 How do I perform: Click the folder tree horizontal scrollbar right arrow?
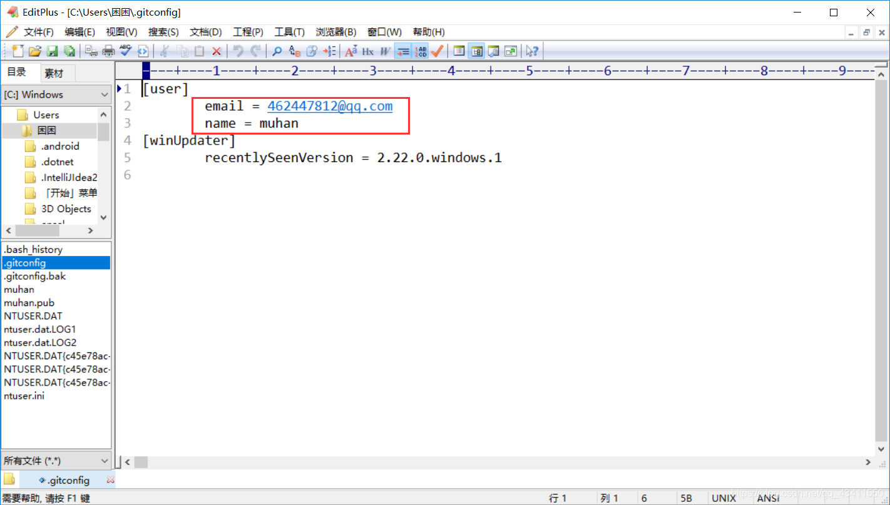pyautogui.click(x=91, y=231)
